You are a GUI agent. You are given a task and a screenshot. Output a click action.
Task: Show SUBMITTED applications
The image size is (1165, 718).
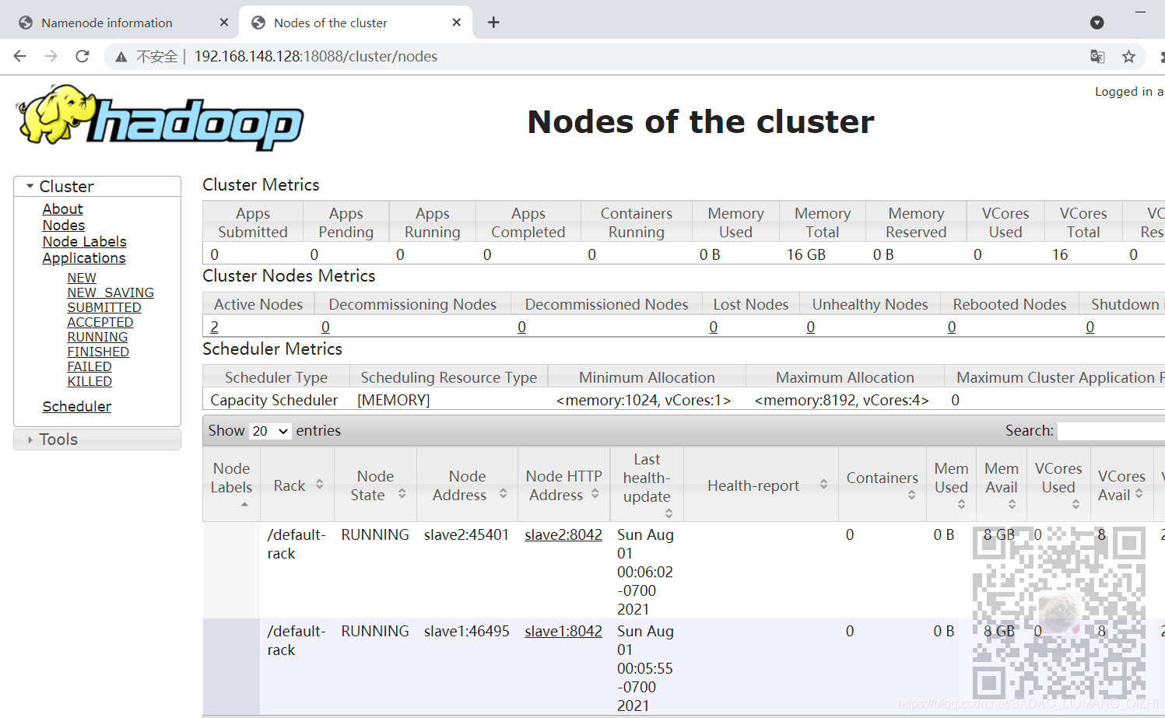(x=104, y=307)
